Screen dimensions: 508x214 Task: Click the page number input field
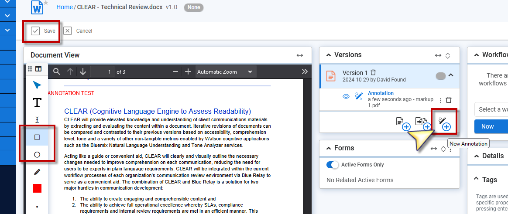(x=102, y=71)
